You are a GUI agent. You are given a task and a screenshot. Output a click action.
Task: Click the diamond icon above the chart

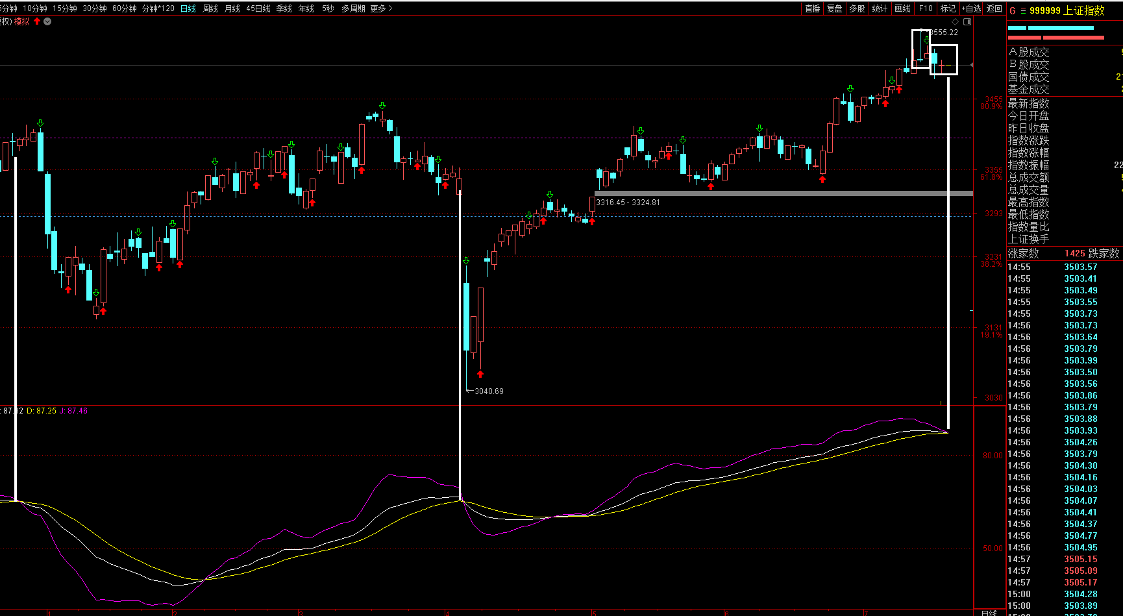(x=955, y=21)
